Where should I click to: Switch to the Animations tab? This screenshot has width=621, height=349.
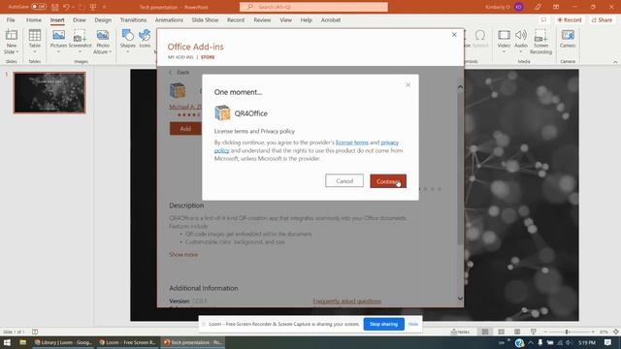[x=169, y=19]
